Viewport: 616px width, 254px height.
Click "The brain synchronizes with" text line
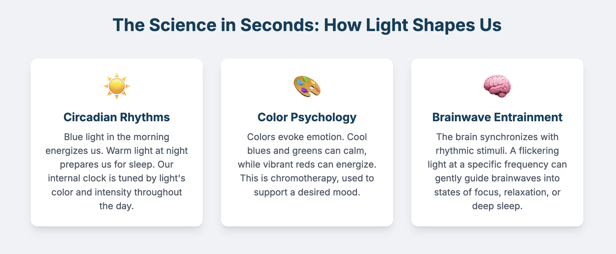point(497,137)
